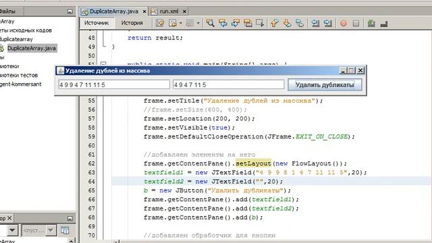The height and width of the screenshot is (243, 432).
Task: Stop macro recording square icon
Action: (356, 24)
